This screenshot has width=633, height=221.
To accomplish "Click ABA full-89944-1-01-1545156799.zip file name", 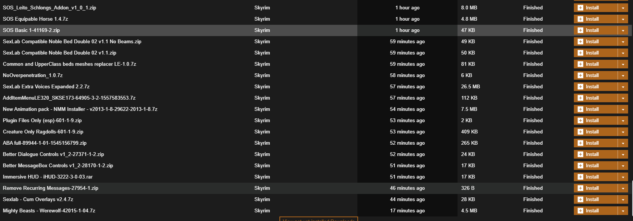I will 44,143.
